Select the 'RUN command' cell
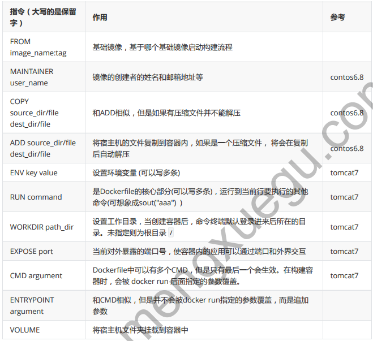 [44, 197]
